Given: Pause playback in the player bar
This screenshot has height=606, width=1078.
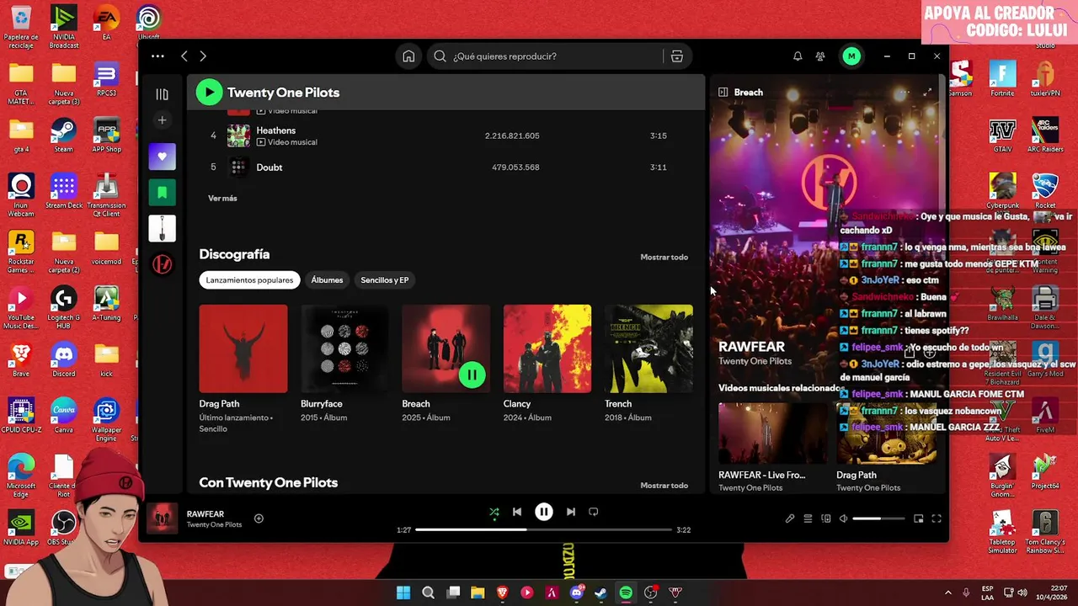Looking at the screenshot, I should [544, 512].
